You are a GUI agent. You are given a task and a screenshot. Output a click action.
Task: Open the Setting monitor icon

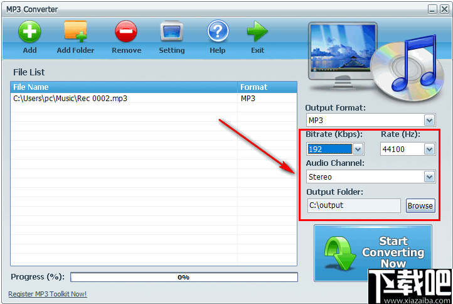(172, 31)
